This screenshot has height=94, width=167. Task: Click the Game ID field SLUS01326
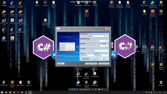click(x=87, y=56)
